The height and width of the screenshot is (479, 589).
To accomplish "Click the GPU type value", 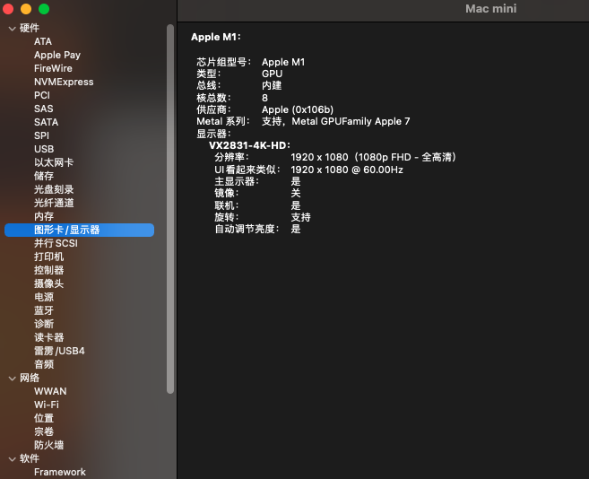I will [272, 74].
